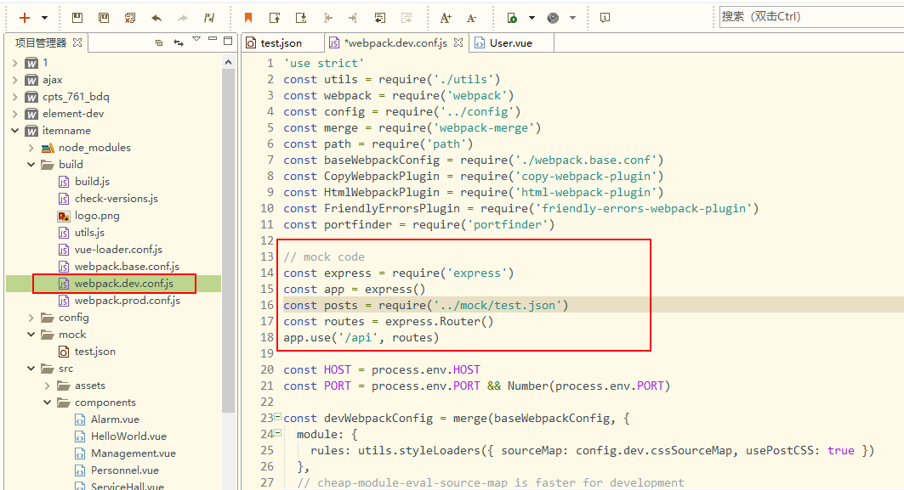The width and height of the screenshot is (904, 490).
Task: Open Management.vue component file
Action: coord(126,453)
